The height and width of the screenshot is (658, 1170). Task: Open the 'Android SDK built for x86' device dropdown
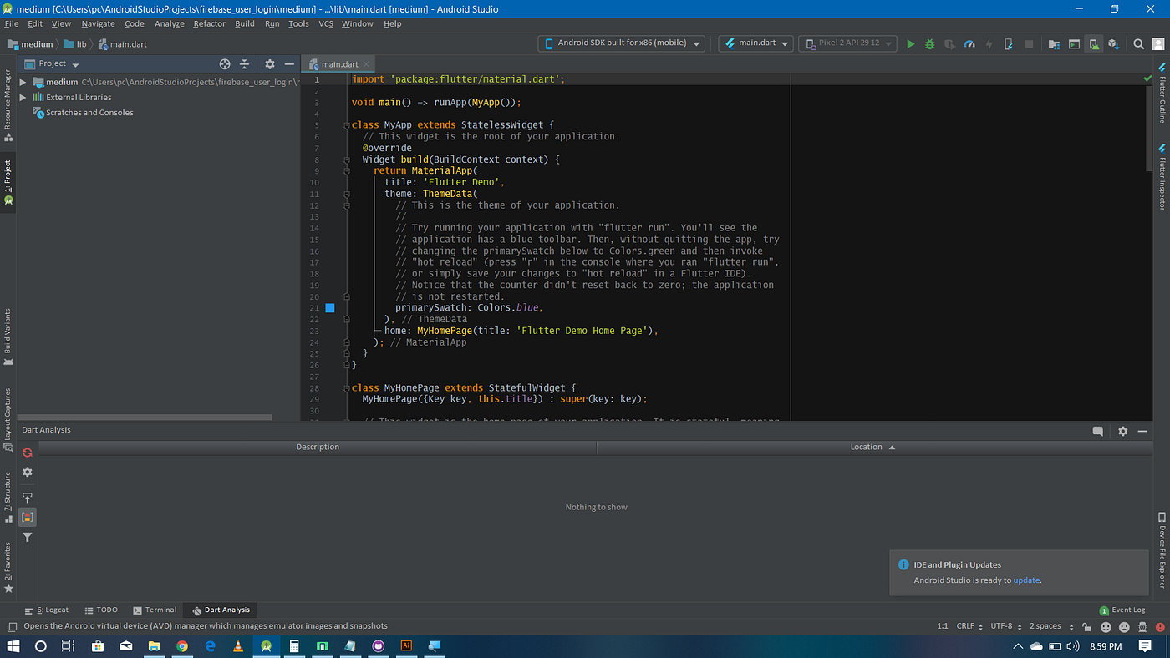[621, 43]
